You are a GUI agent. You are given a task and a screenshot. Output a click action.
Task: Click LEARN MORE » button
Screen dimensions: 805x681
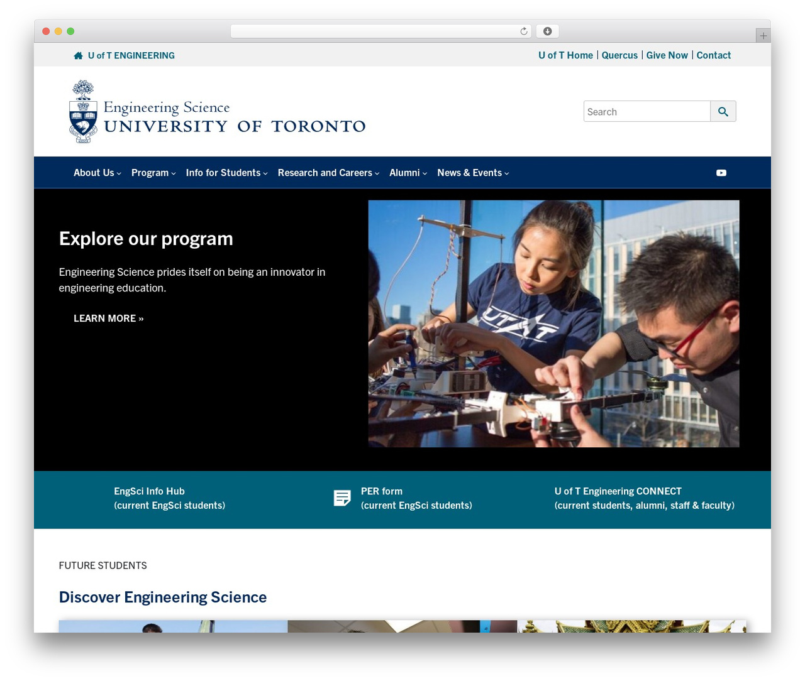109,319
